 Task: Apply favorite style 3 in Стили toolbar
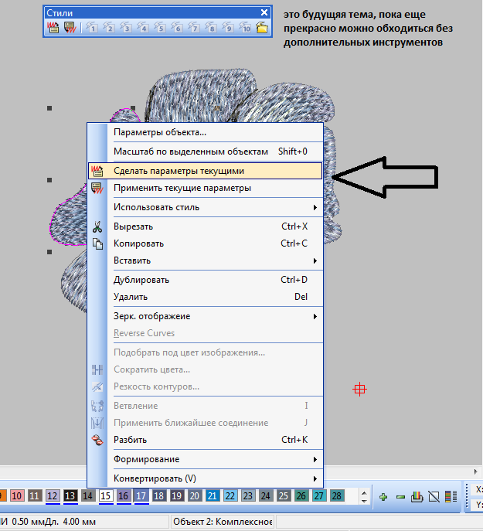[126, 27]
